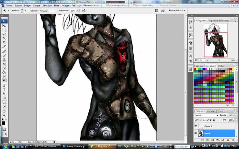
Task: Select the Dodge tool in toolbox
Action: tap(4, 81)
